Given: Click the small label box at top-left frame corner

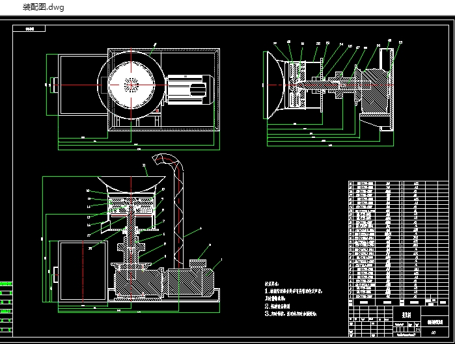Looking at the screenshot, I should click(29, 29).
